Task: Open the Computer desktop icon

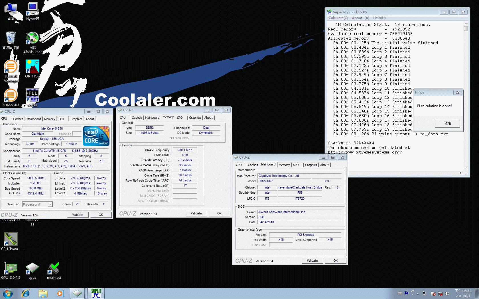Action: pyautogui.click(x=11, y=11)
